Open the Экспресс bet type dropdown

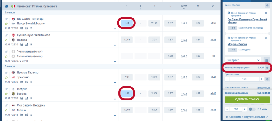(243, 60)
